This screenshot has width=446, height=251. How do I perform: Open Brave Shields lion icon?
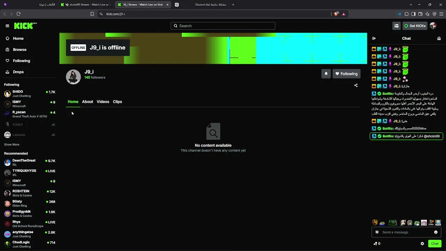click(x=336, y=14)
